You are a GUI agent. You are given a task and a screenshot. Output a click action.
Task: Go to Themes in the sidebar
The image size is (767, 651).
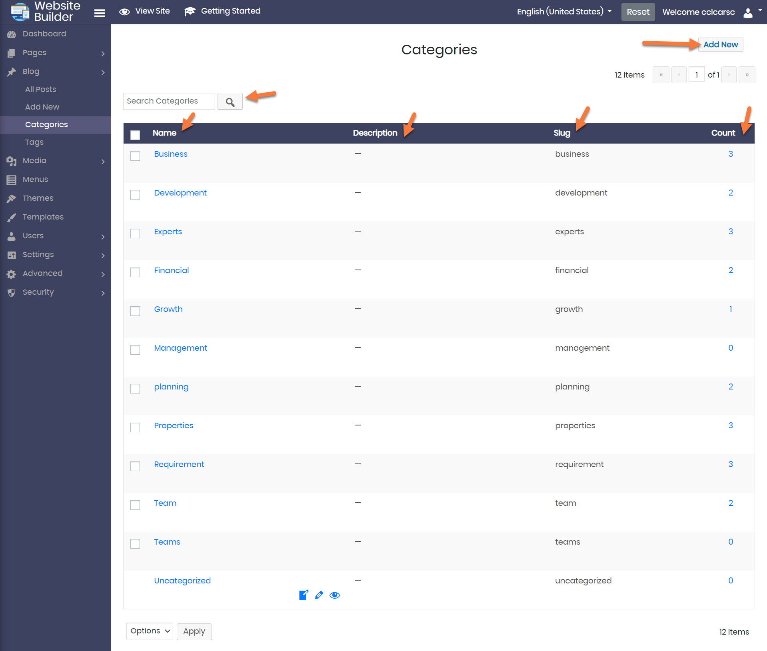pyautogui.click(x=38, y=198)
